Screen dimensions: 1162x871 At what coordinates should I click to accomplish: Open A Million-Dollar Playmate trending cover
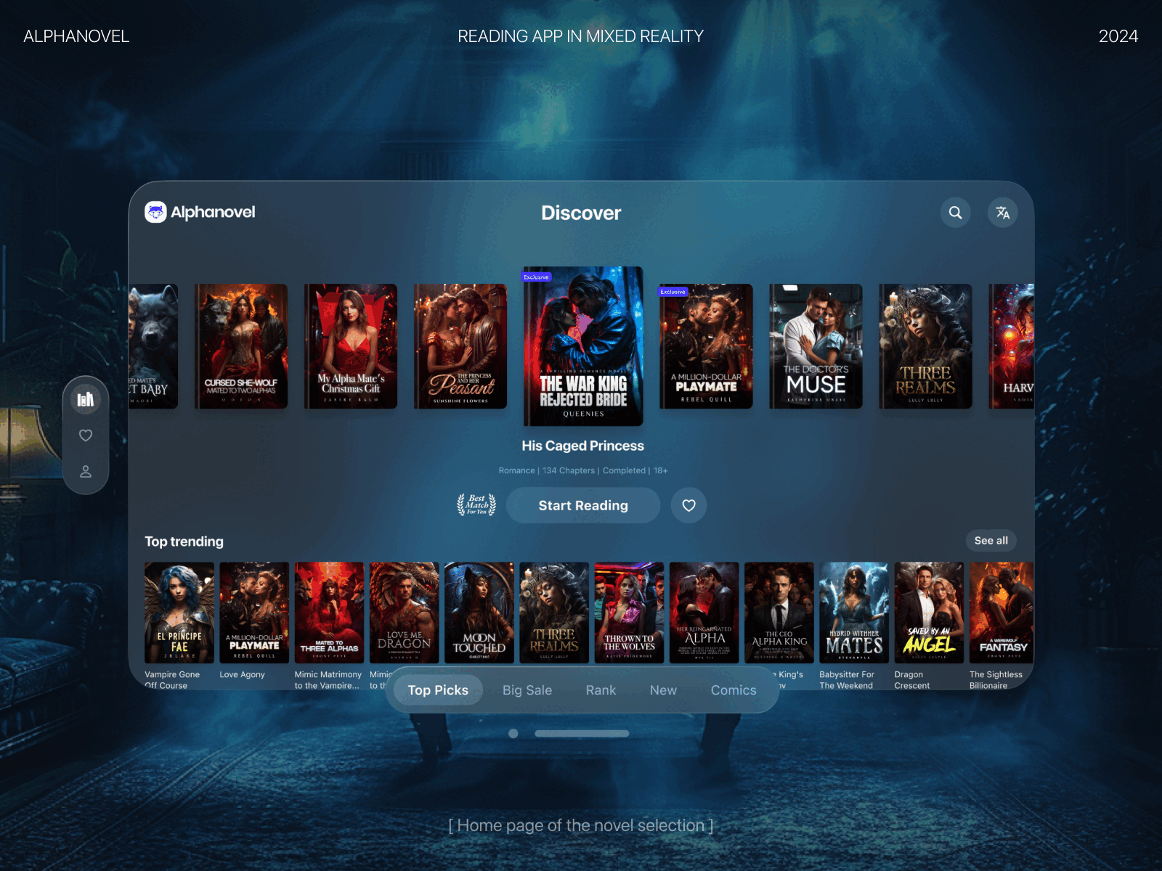254,613
